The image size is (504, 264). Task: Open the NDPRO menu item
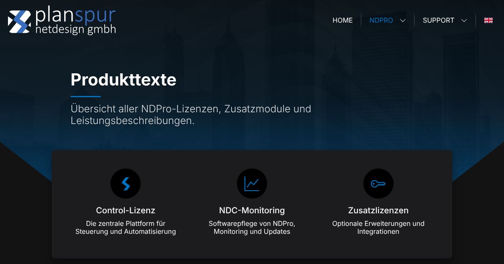click(x=381, y=20)
